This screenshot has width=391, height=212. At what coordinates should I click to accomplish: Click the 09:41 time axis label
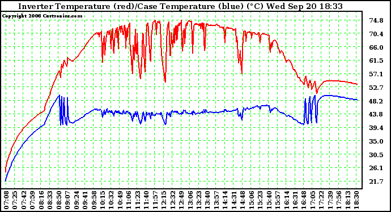click(x=86, y=200)
